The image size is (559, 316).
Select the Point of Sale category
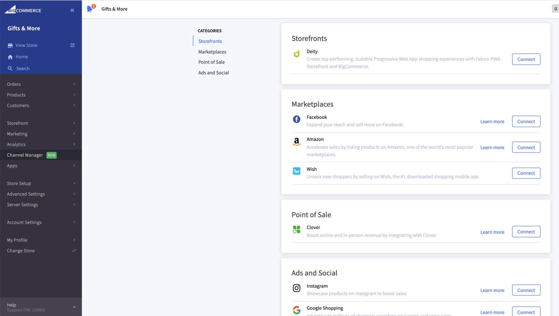point(211,62)
